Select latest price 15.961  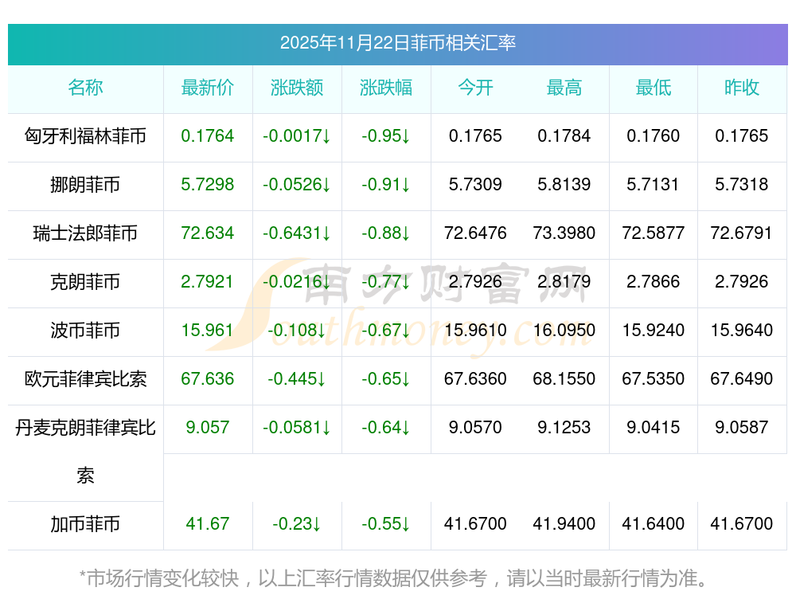(x=208, y=330)
